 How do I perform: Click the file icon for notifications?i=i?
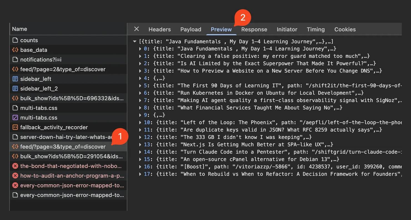point(15,60)
